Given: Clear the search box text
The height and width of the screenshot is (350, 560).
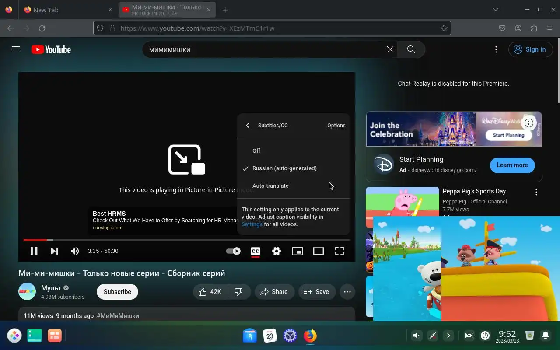Looking at the screenshot, I should coord(390,49).
